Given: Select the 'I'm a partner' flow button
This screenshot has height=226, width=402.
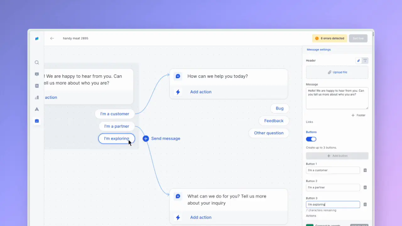Looking at the screenshot, I should point(117,126).
